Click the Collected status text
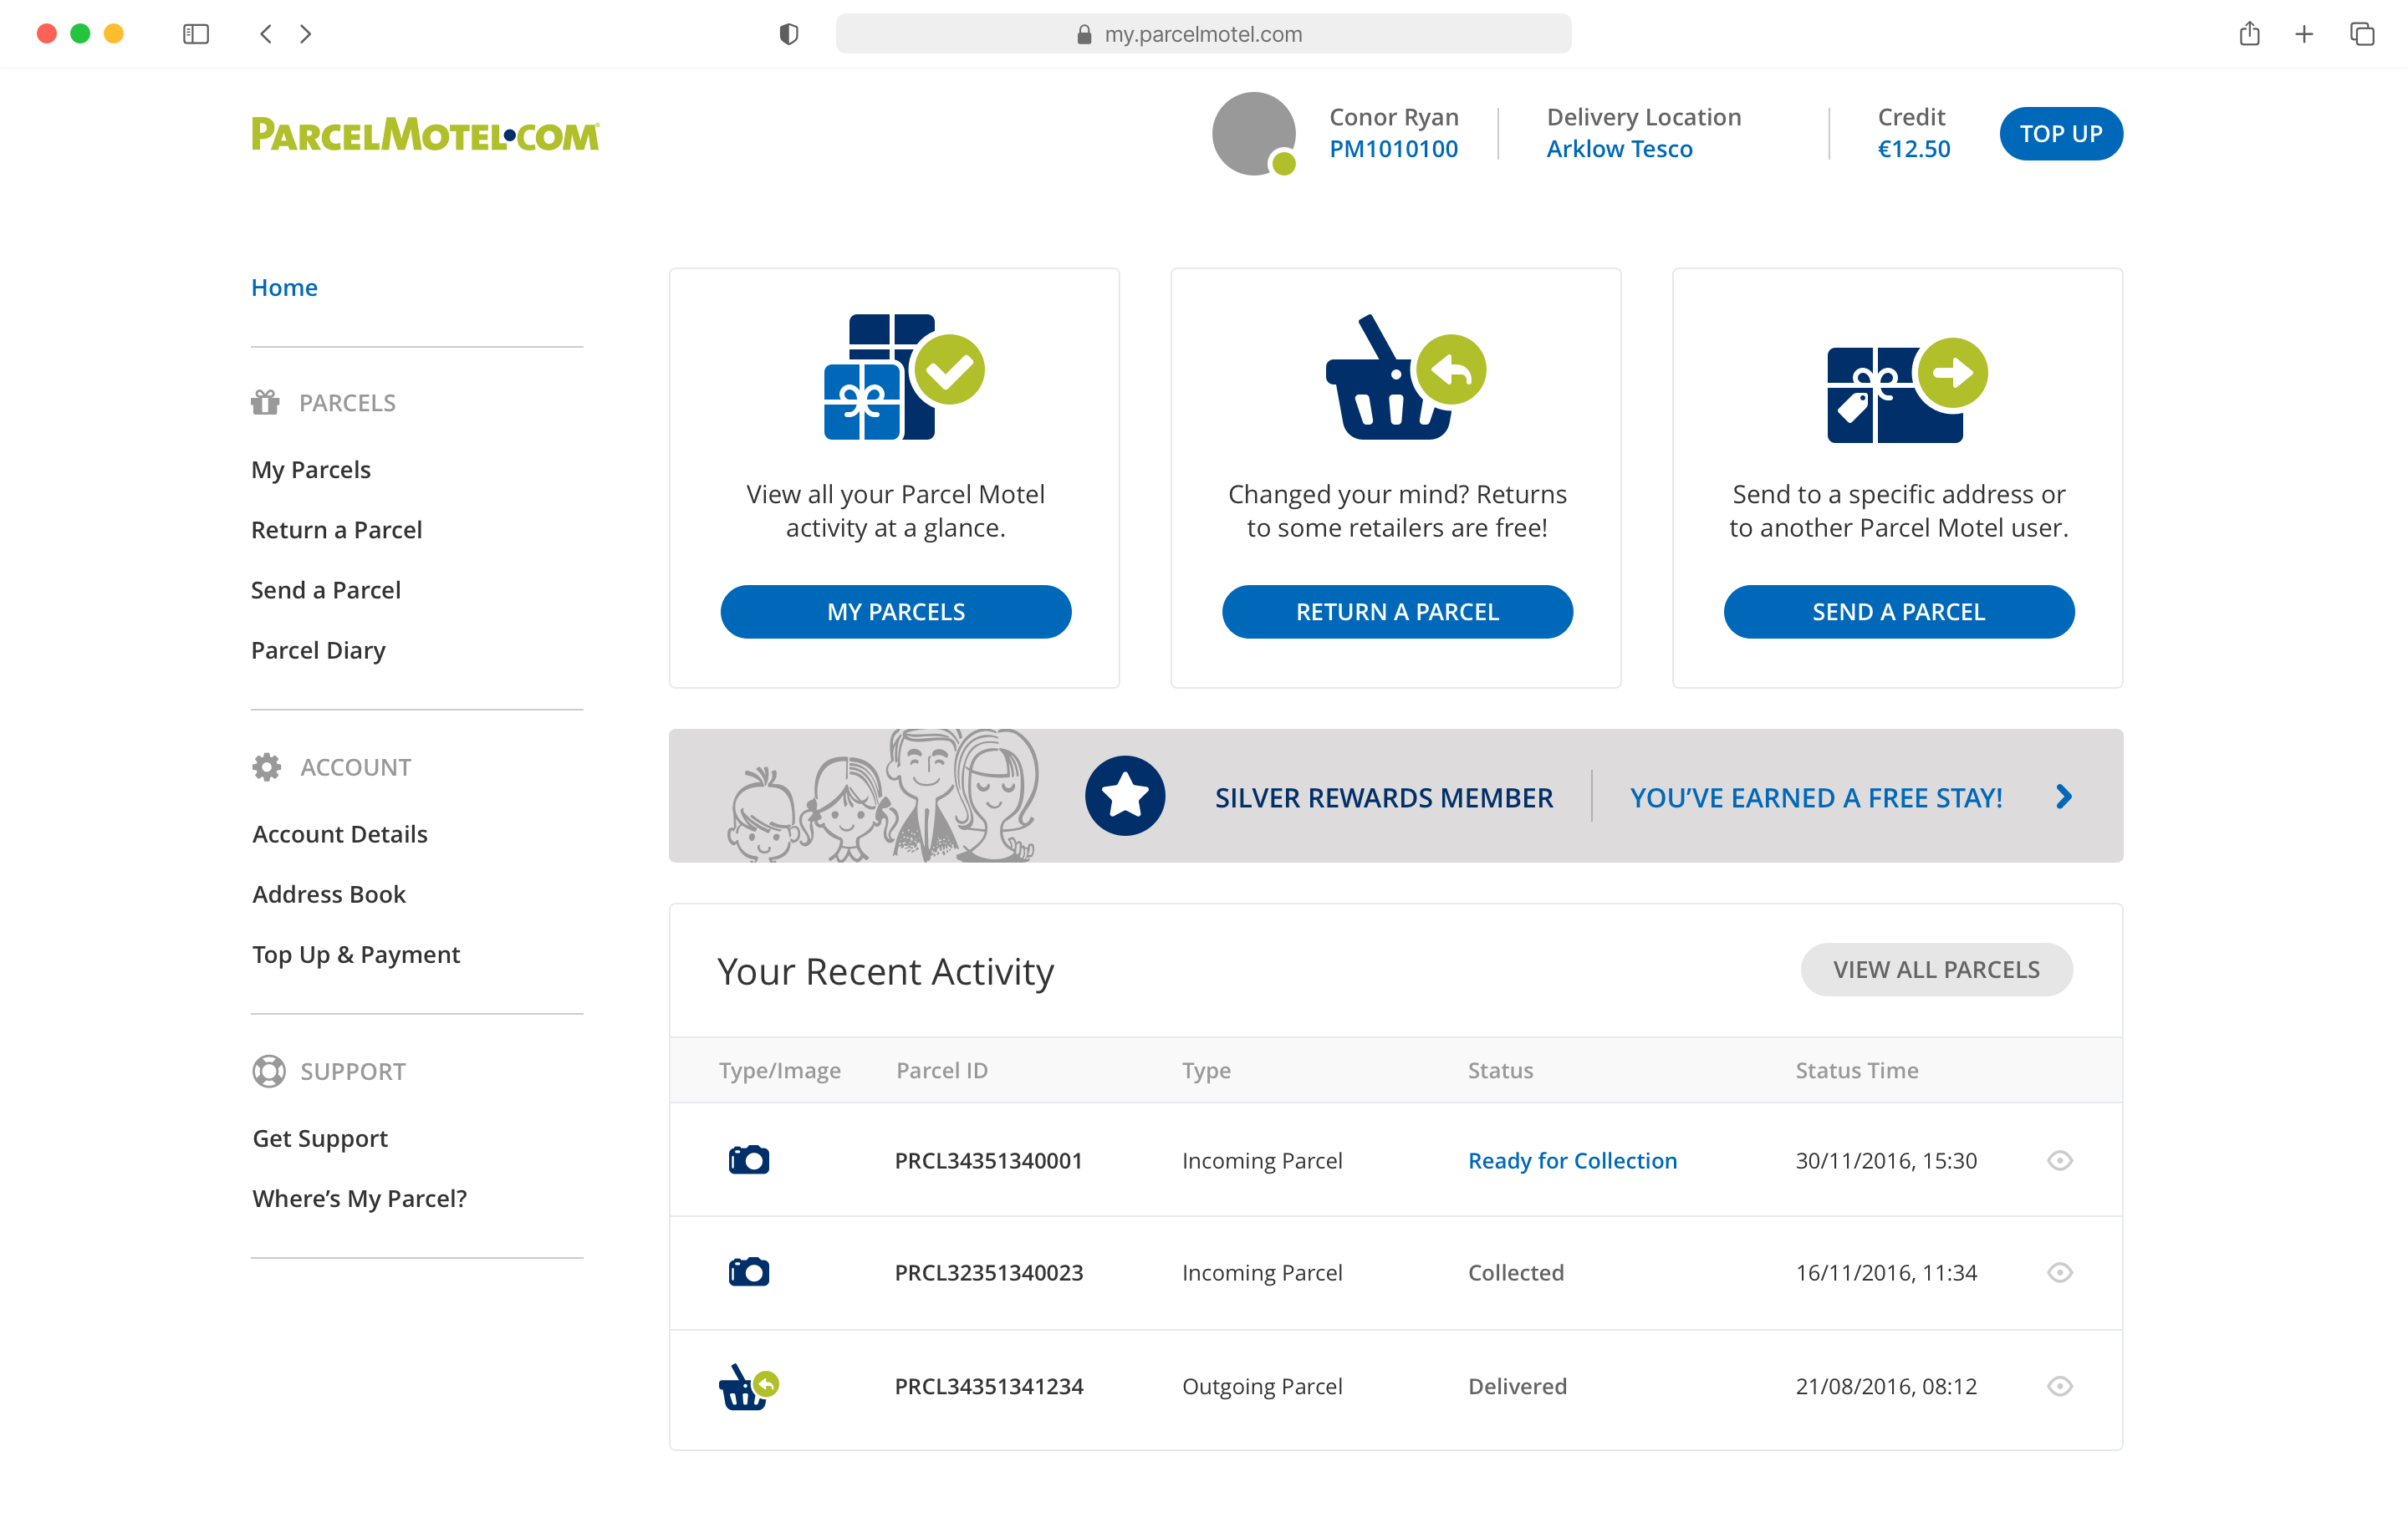The width and height of the screenshot is (2408, 1538). point(1516,1272)
